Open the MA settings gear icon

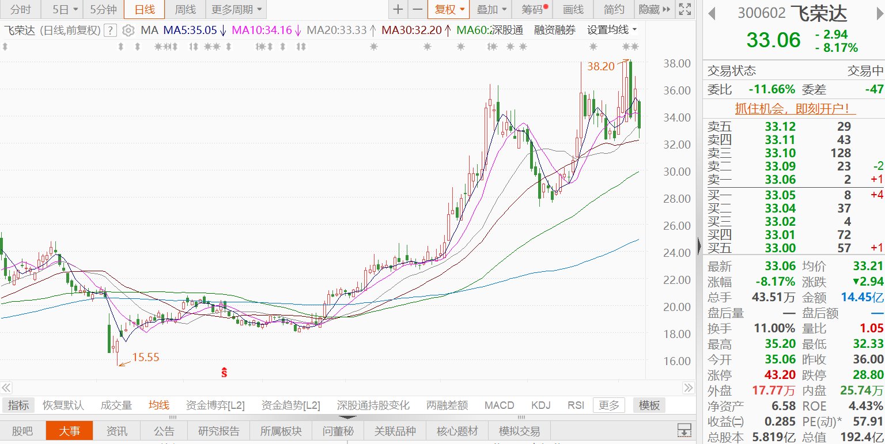pyautogui.click(x=129, y=31)
